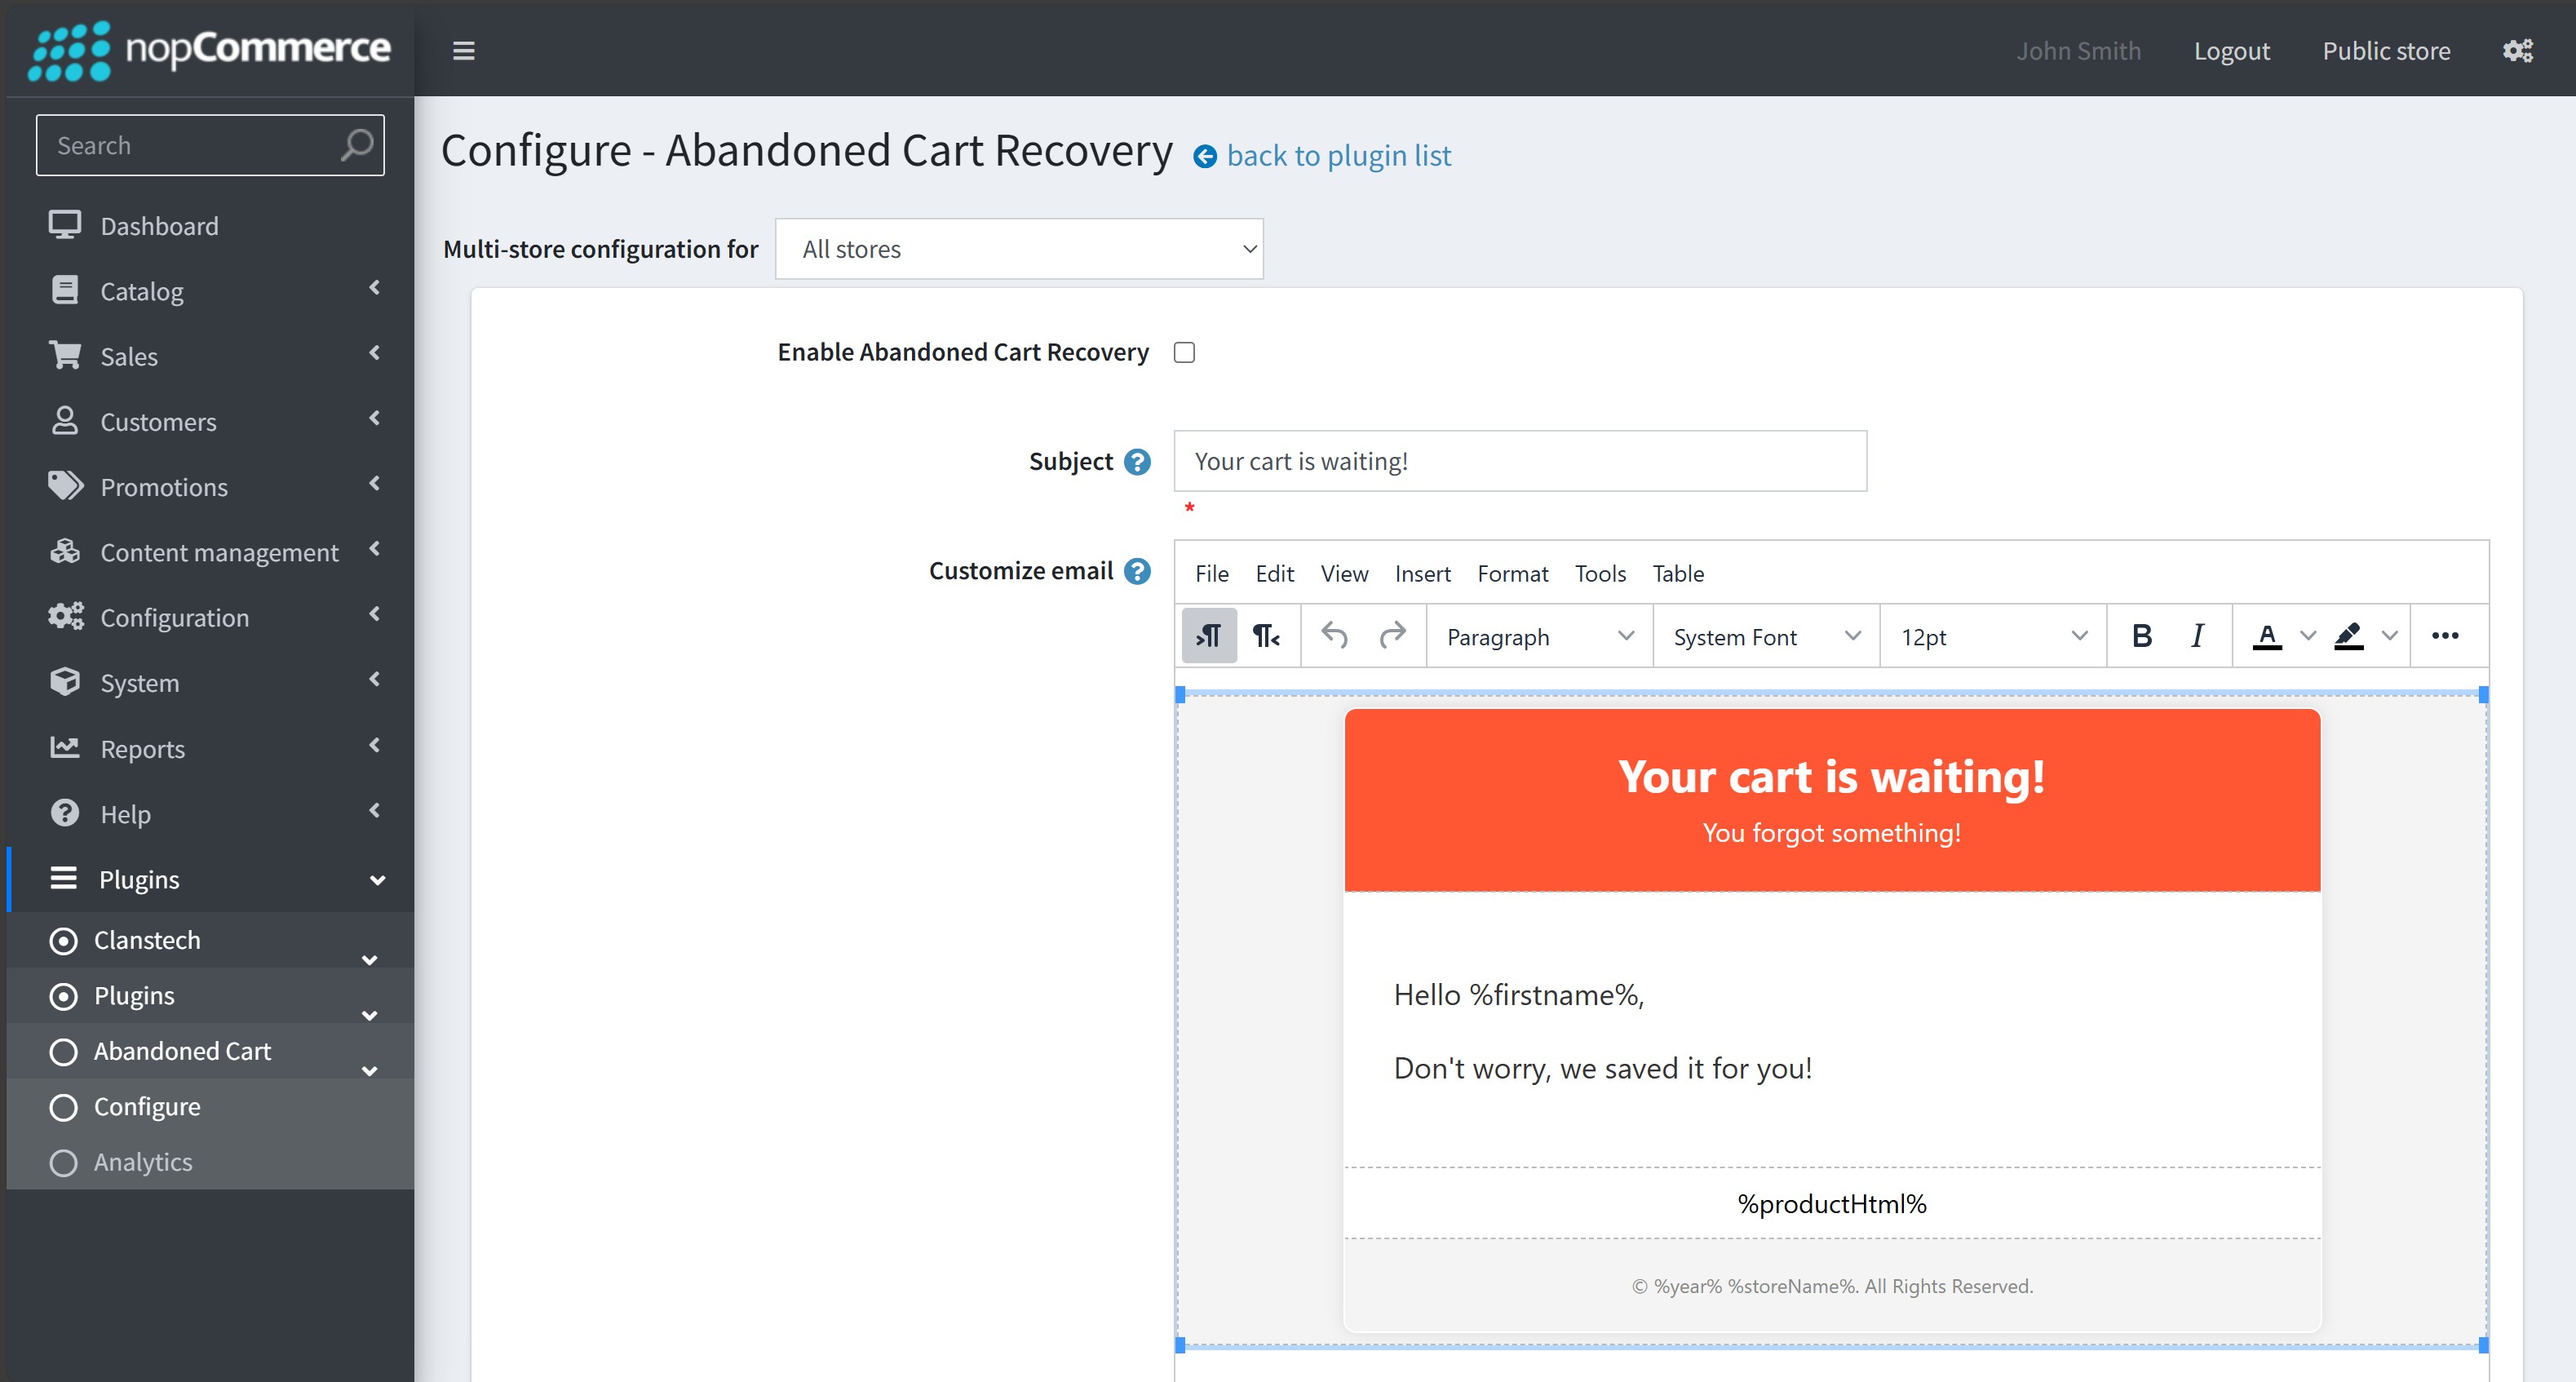Image resolution: width=2576 pixels, height=1382 pixels.
Task: Click the Logout link
Action: [x=2232, y=50]
